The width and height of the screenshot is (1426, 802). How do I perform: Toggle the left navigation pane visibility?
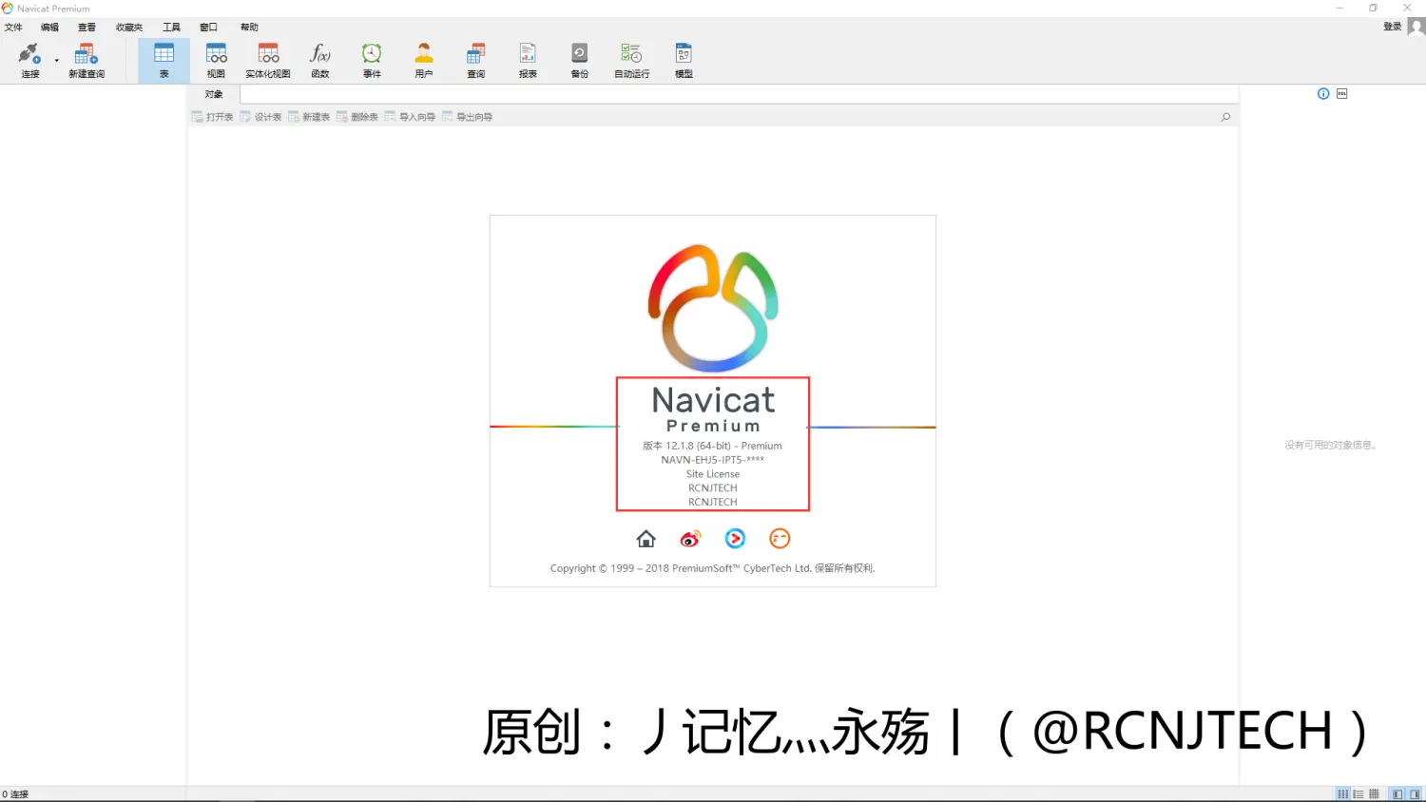(x=1397, y=794)
